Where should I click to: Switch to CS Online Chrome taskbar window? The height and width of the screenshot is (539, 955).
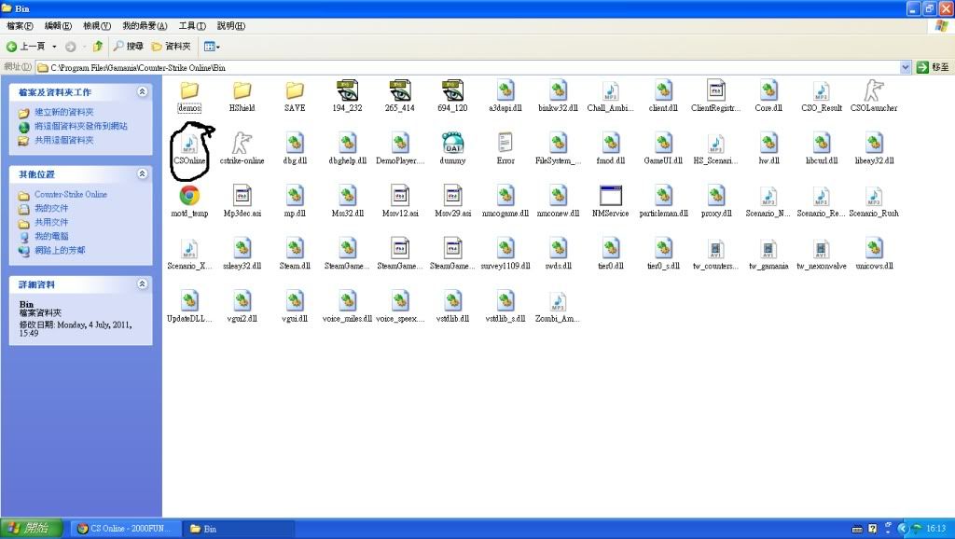126,529
